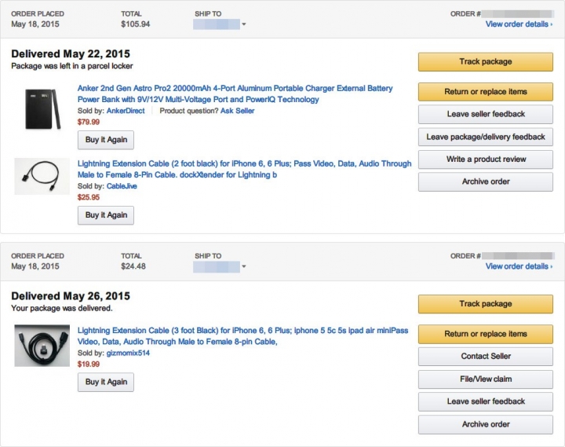Track package delivered May 22, 2015
The height and width of the screenshot is (447, 565).
click(486, 62)
